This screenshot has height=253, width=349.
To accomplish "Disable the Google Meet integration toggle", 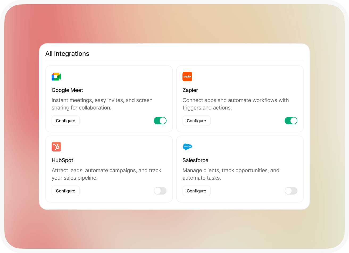I will (x=160, y=121).
